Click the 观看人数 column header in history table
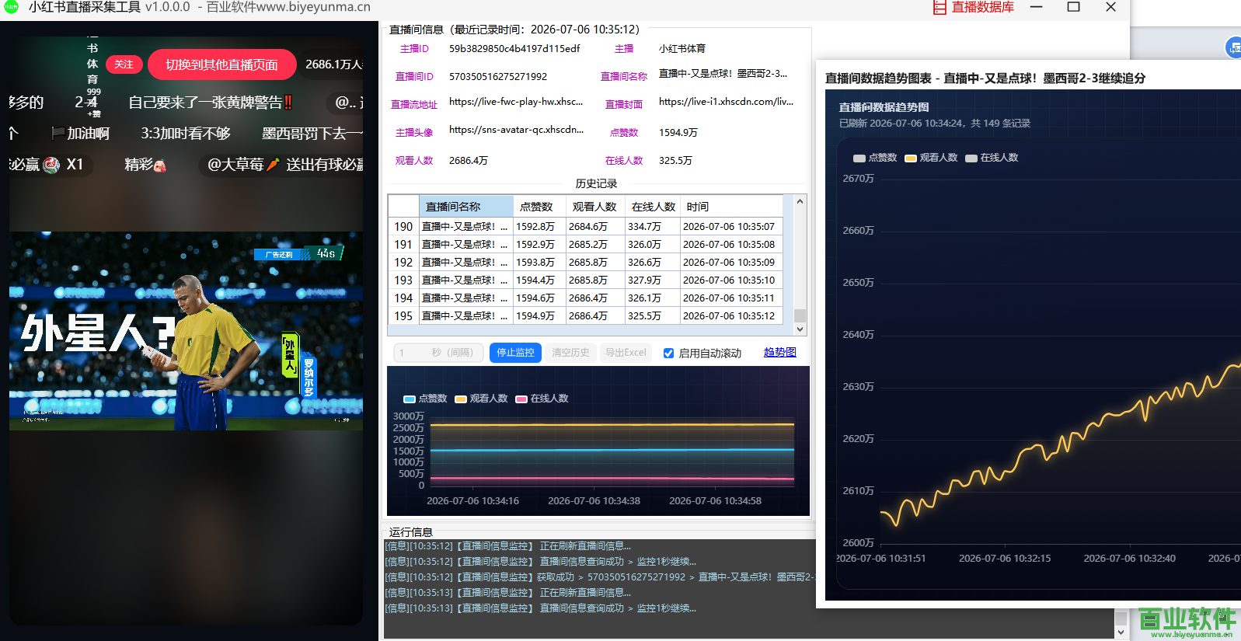Viewport: 1241px width, 641px height. (594, 207)
